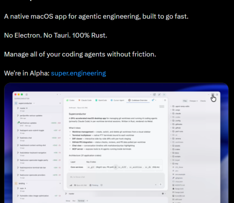
Task: Open the super.engineering link
Action: coord(78,73)
